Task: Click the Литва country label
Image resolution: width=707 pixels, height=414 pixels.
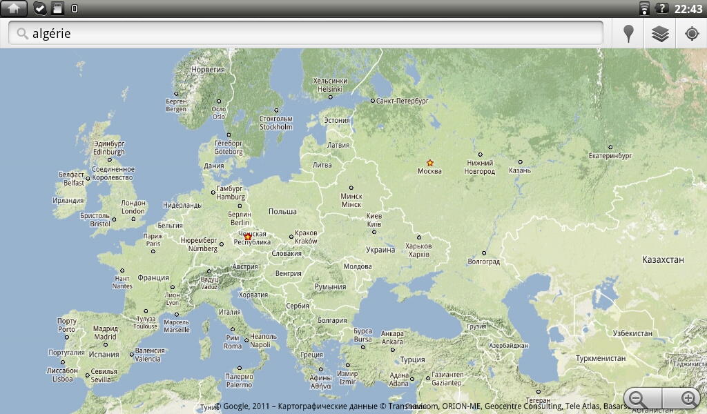Action: coord(322,165)
